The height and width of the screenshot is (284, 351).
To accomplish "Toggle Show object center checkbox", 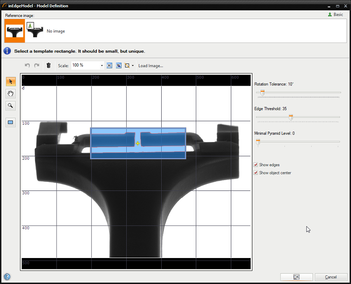I will point(256,173).
